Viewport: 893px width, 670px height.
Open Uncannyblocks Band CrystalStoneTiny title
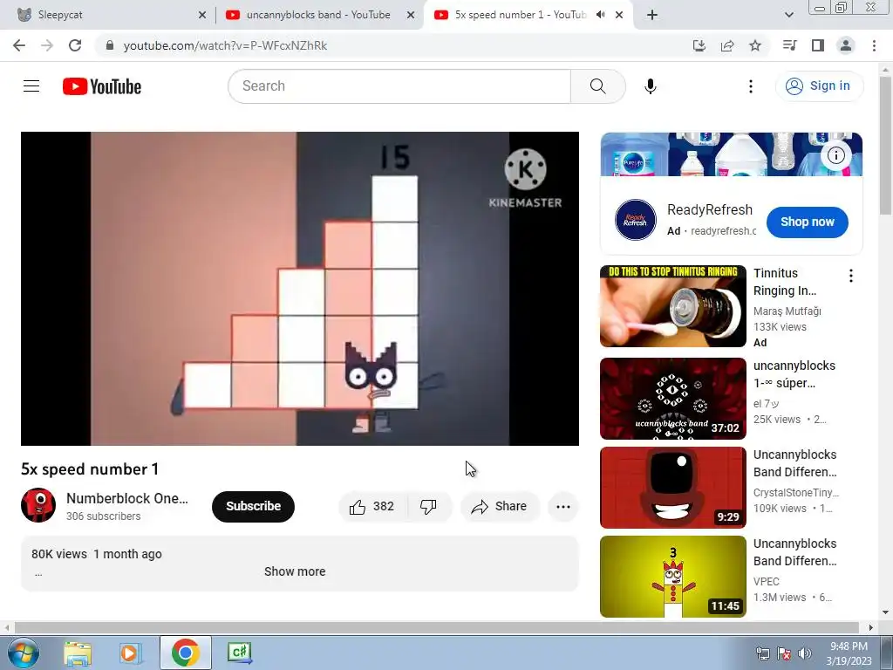[795, 463]
